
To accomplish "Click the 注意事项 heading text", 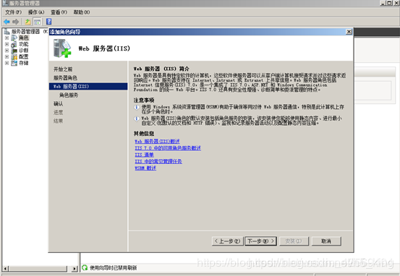I will (x=144, y=100).
